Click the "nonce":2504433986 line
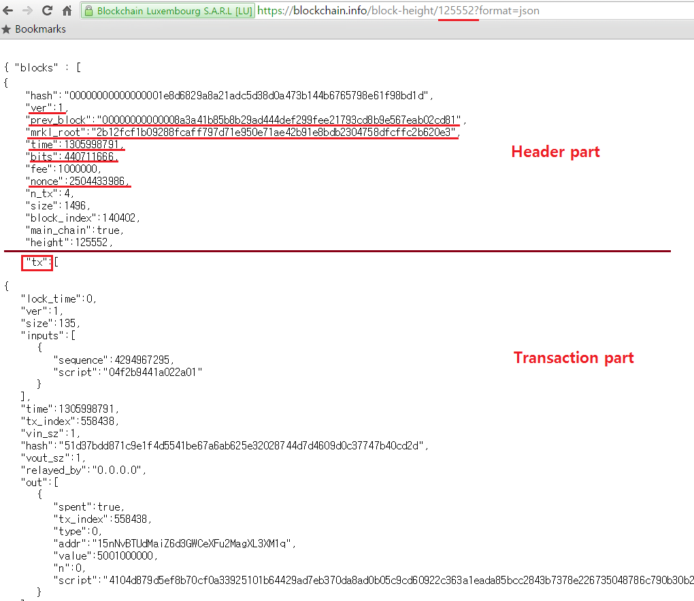 (x=78, y=182)
